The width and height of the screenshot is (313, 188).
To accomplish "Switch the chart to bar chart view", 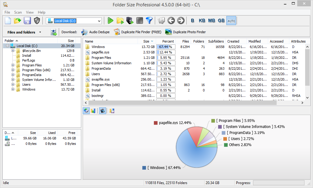I will 93,111.
